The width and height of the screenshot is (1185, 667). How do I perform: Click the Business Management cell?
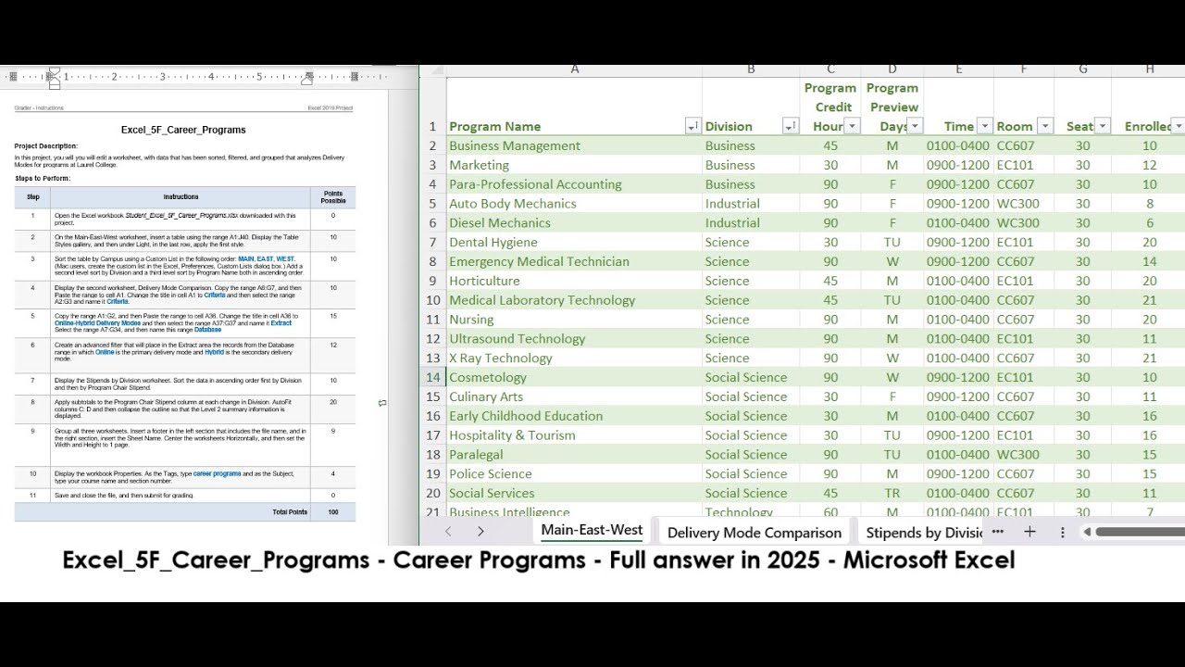click(574, 145)
